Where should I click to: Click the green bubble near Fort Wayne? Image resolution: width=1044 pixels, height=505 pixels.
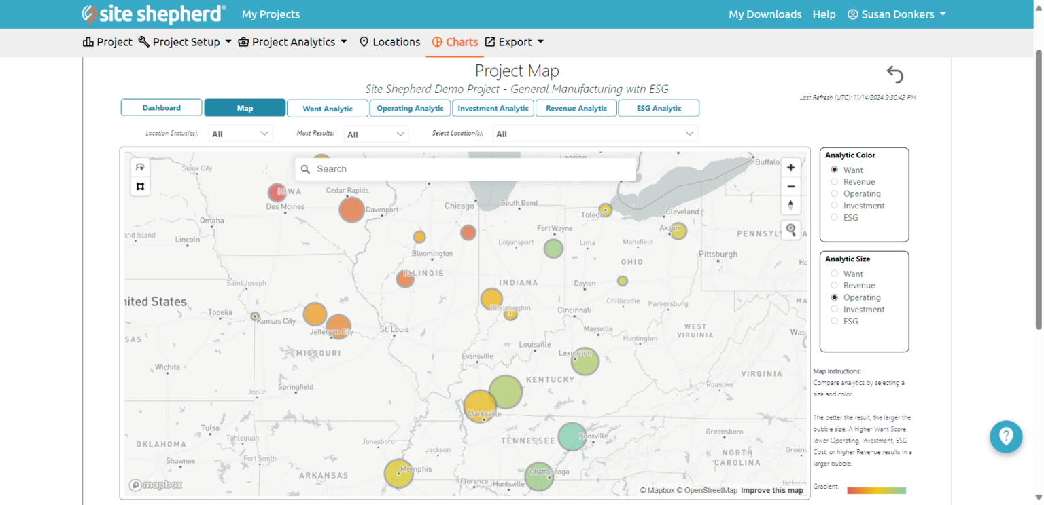553,248
